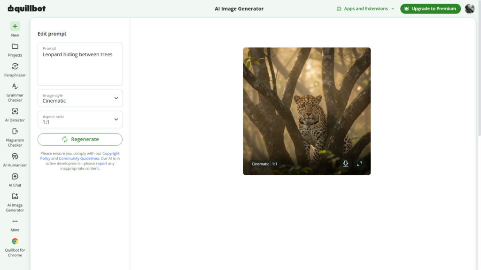481x270 pixels.
Task: Open the Projects folder icon
Action: click(x=15, y=46)
